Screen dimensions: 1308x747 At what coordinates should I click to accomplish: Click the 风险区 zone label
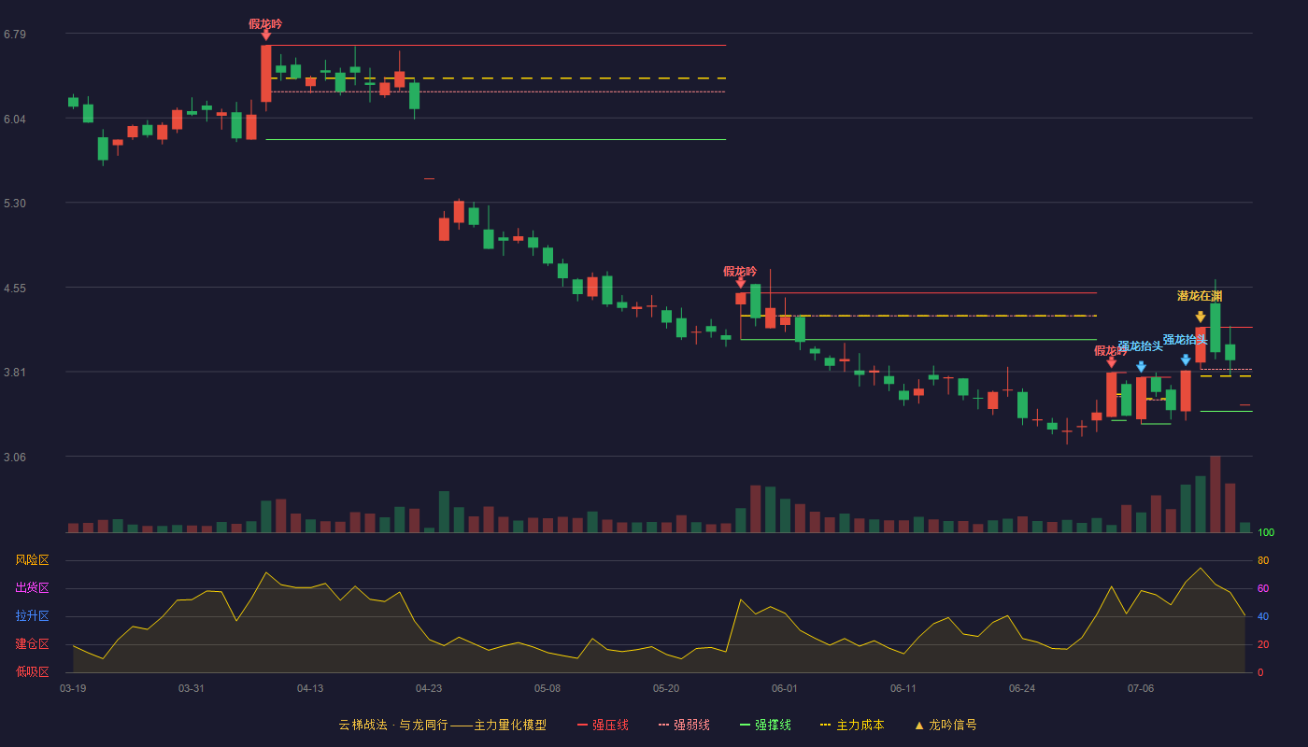pyautogui.click(x=32, y=560)
